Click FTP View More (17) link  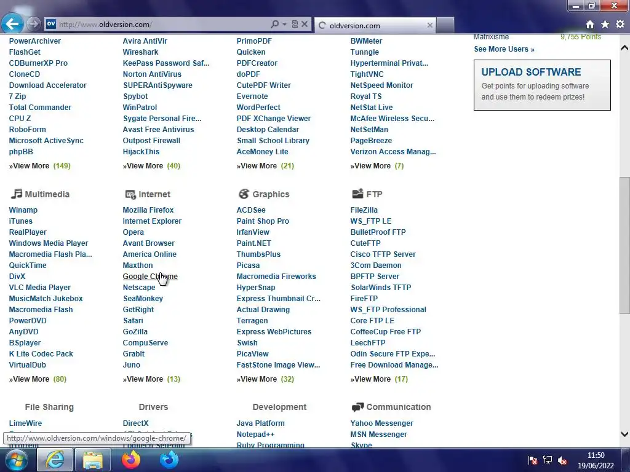[x=379, y=379]
